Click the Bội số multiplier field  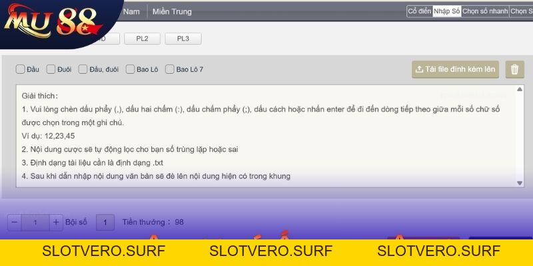105,223
